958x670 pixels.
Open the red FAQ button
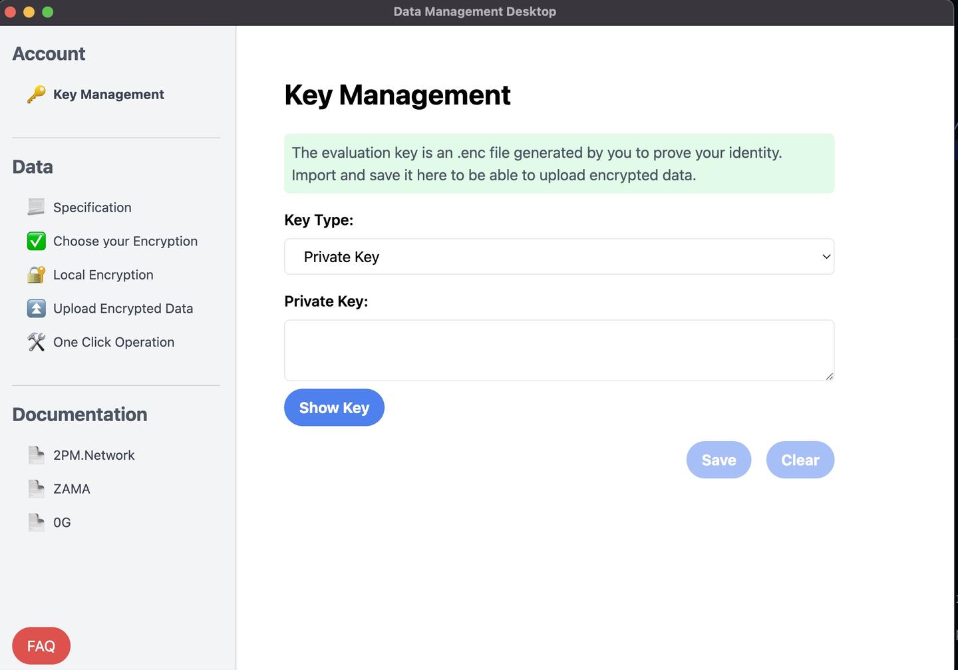click(41, 645)
